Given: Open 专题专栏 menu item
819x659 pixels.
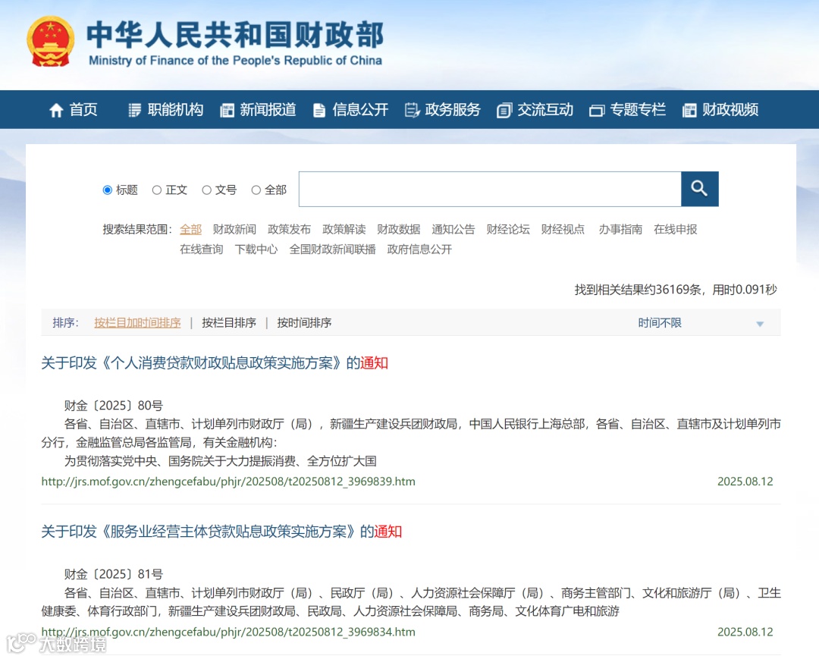Looking at the screenshot, I should (638, 110).
